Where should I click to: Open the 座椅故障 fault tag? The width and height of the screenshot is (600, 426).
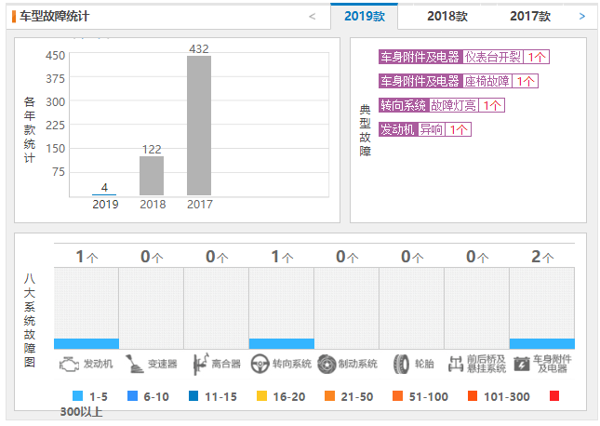coord(487,81)
